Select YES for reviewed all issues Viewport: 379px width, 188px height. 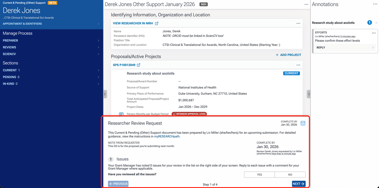point(259,175)
